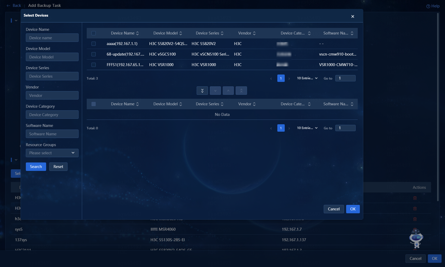Select the 192.167.1.137 cell in background table
The height and width of the screenshot is (267, 445).
294,240
